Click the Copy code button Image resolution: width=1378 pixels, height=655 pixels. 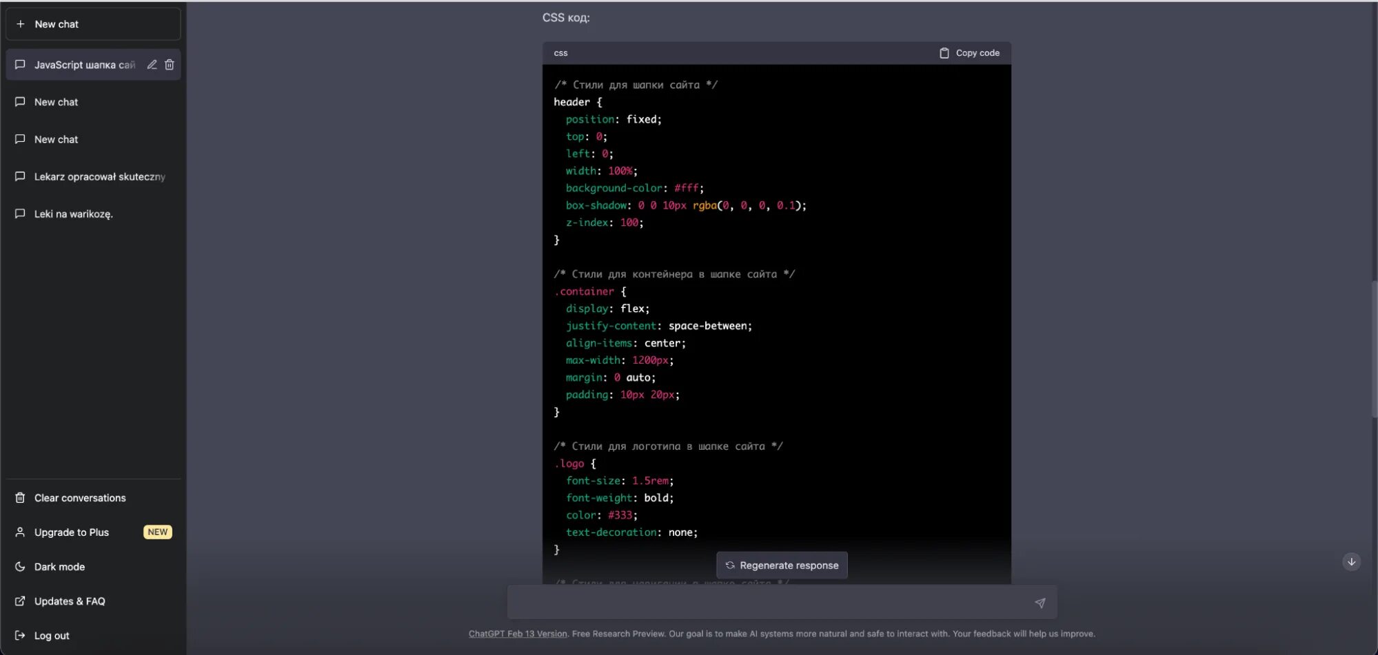tap(969, 53)
